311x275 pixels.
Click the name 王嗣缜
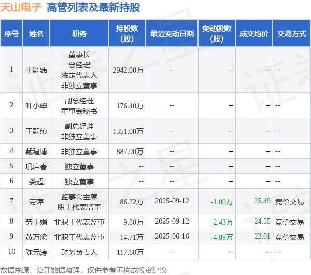coord(36,131)
